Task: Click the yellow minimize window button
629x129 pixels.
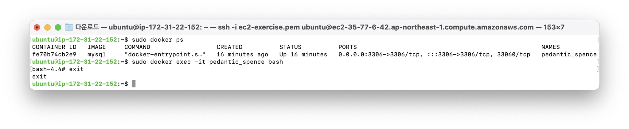Action: [x=47, y=27]
